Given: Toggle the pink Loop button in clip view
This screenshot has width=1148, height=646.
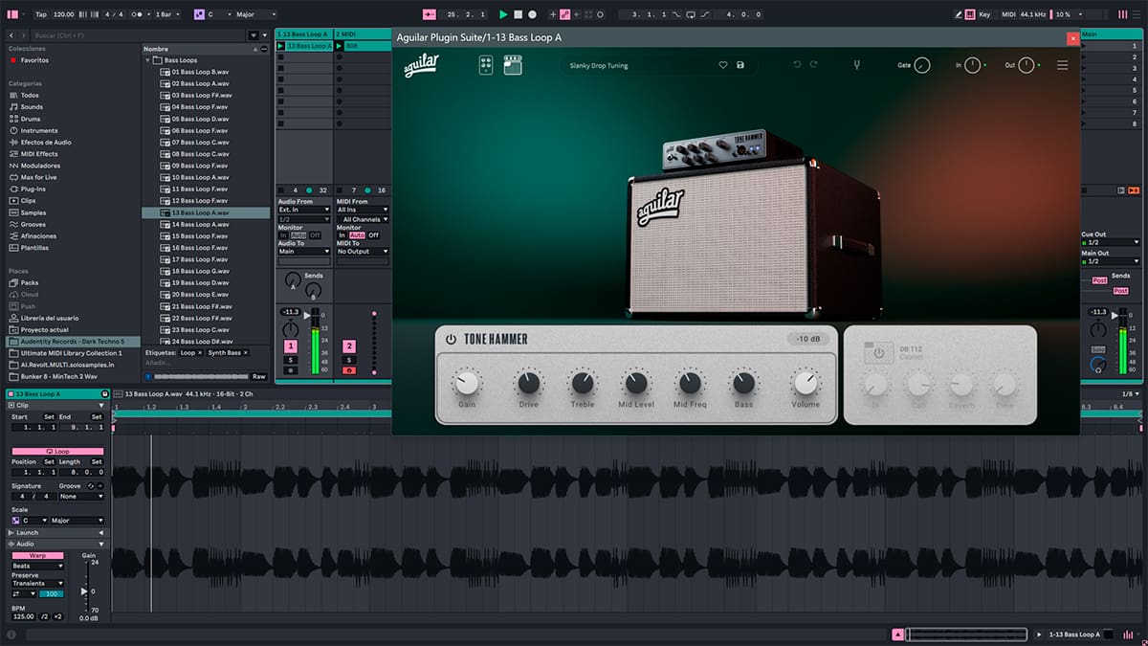Looking at the screenshot, I should click(x=56, y=451).
